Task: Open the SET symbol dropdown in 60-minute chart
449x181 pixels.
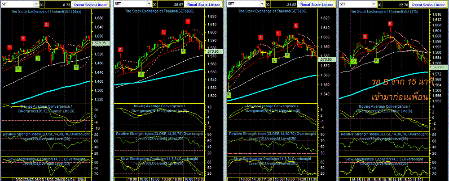Action: coord(148,4)
